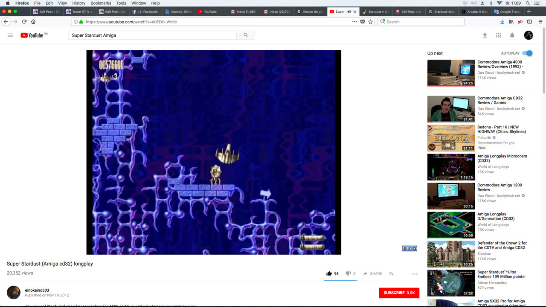The height and width of the screenshot is (307, 546).
Task: Switch to the Tower 57 tab
Action: coord(79,12)
